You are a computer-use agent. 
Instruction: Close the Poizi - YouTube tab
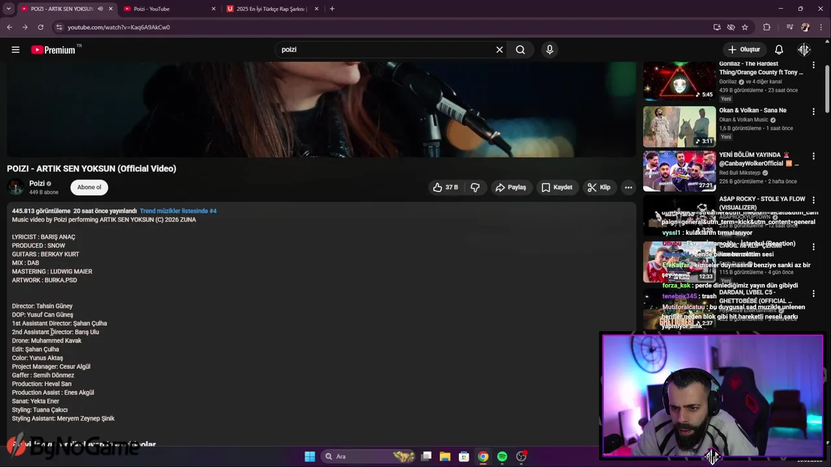[214, 9]
